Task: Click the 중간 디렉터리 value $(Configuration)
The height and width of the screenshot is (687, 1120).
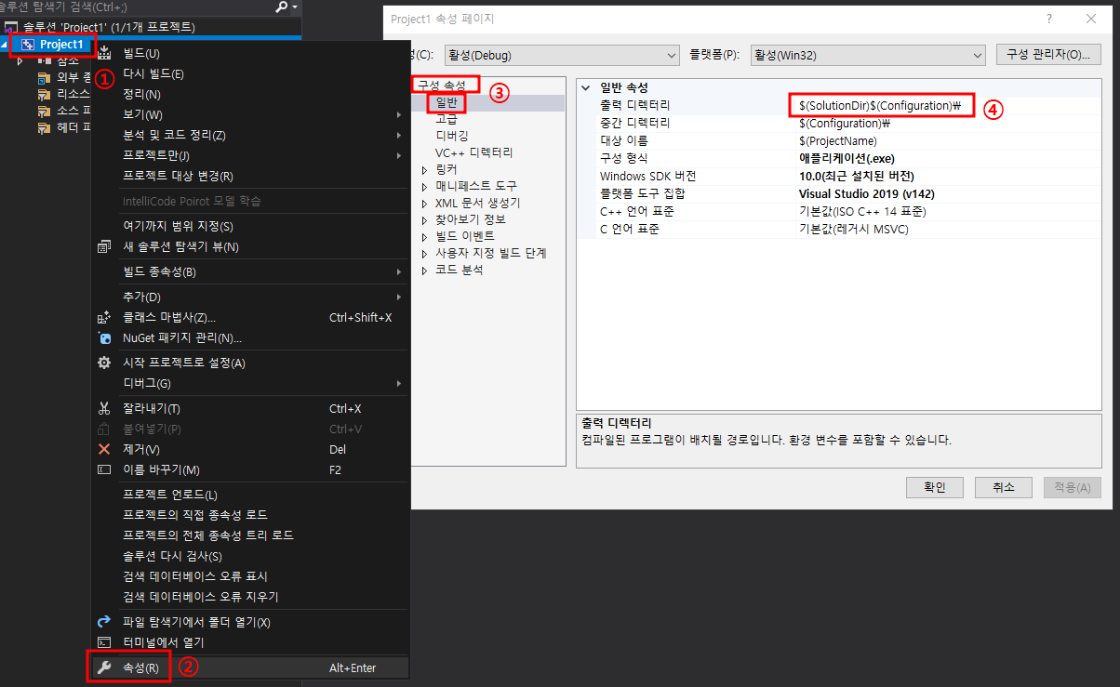Action: [x=845, y=123]
